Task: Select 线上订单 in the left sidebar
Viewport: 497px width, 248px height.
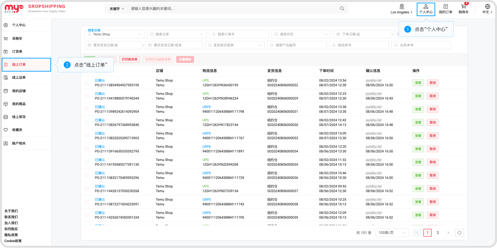Action: pos(26,65)
